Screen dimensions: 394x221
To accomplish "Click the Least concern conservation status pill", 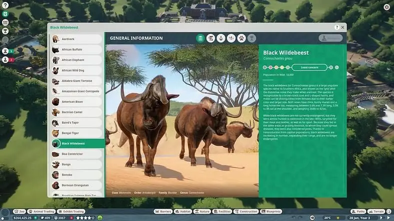I will (309, 67).
